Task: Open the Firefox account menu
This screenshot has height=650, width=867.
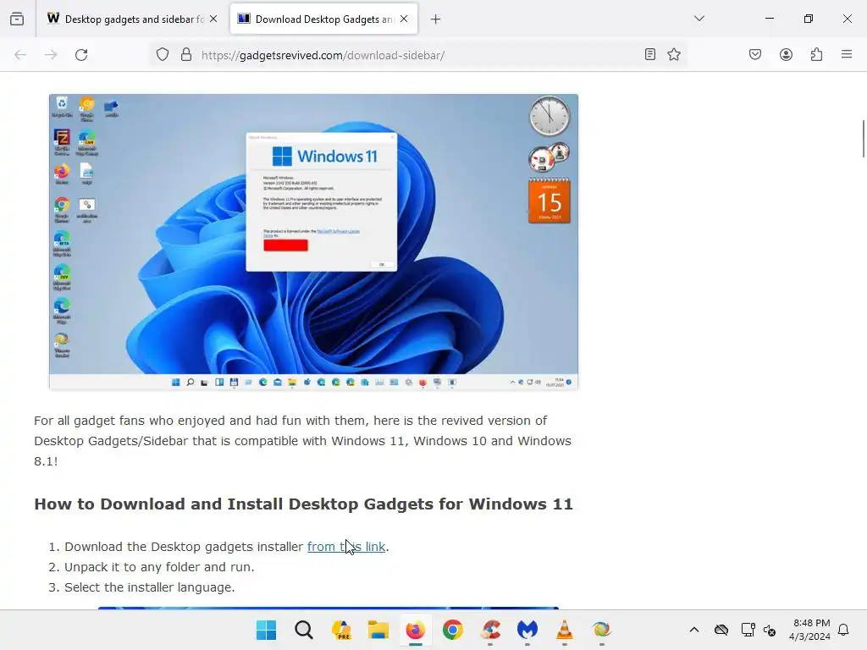Action: tap(786, 54)
